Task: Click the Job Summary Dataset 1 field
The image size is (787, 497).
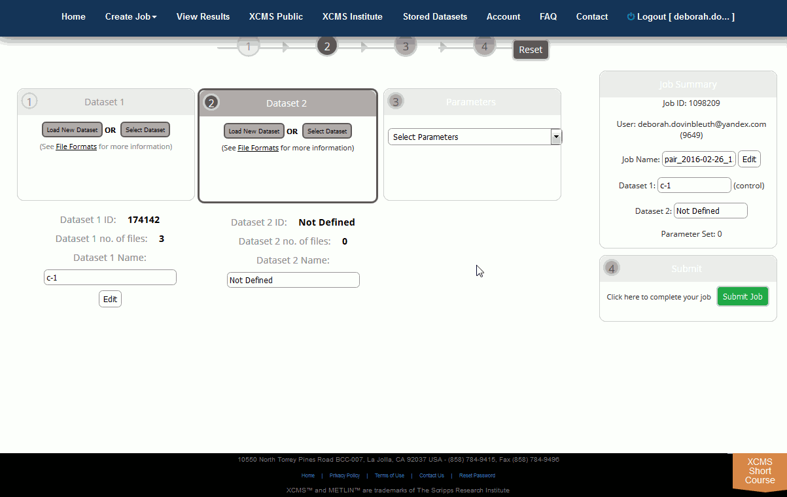Action: pyautogui.click(x=694, y=185)
